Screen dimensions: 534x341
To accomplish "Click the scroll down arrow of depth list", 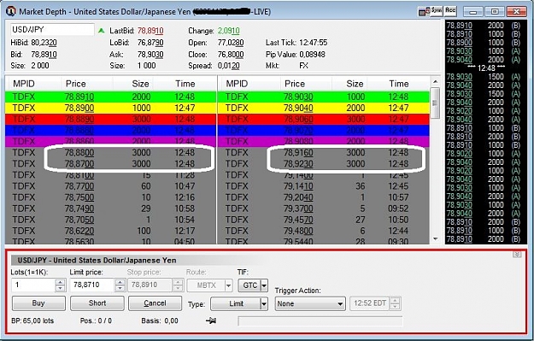I will pos(435,238).
